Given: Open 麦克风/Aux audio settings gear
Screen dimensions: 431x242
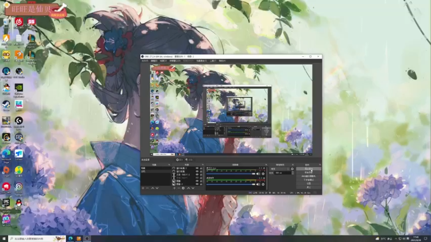Looking at the screenshot, I should (263, 174).
